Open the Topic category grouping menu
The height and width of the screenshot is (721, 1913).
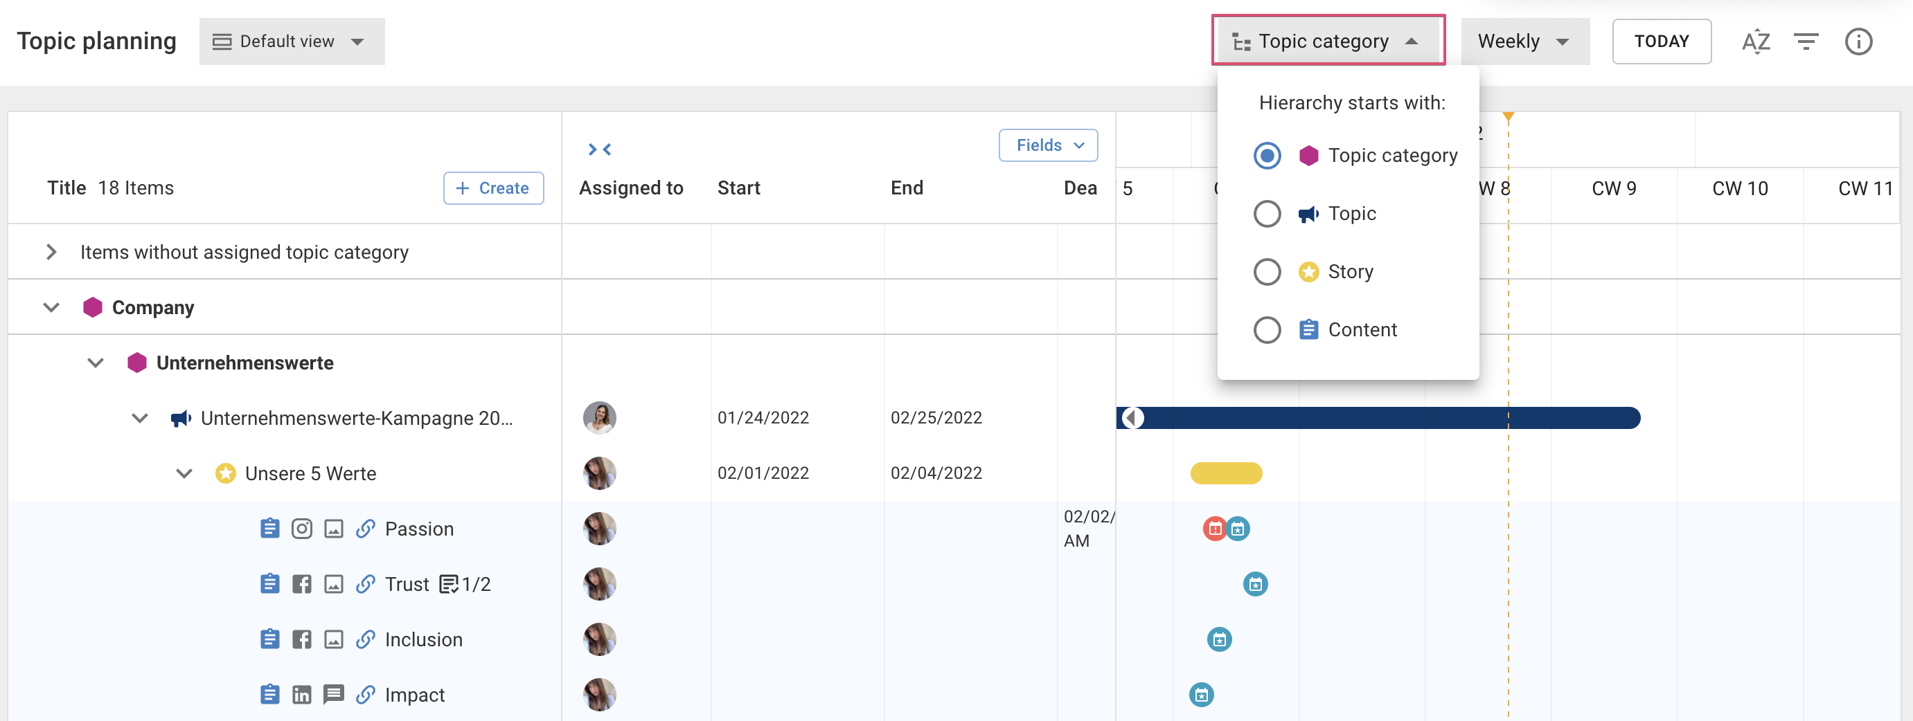(x=1328, y=40)
